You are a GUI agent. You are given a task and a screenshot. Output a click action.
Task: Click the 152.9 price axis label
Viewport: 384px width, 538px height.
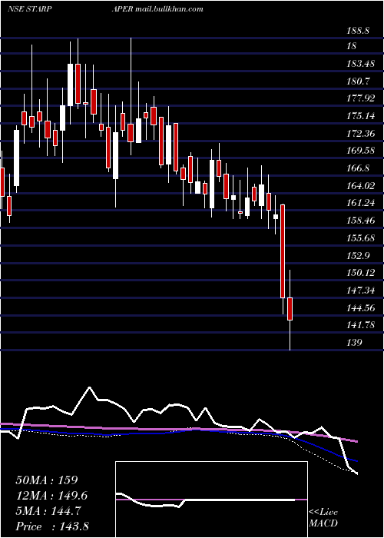tap(359, 255)
